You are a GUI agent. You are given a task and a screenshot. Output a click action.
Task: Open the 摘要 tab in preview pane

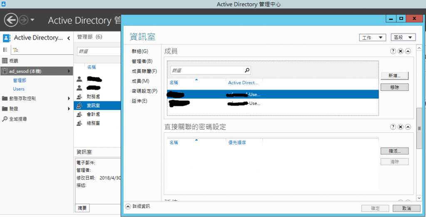click(x=82, y=208)
